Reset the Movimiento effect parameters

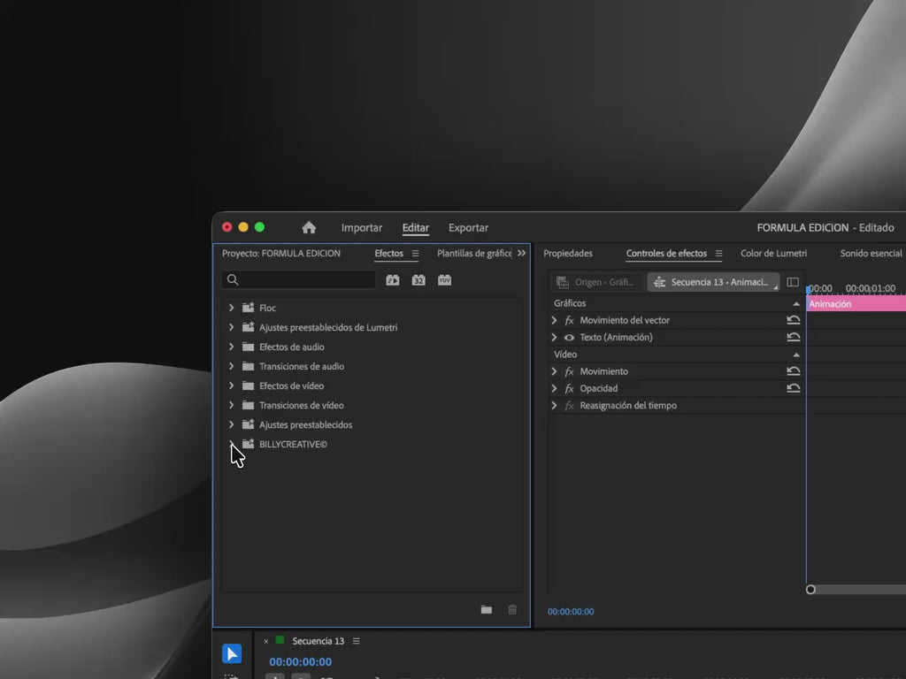click(794, 371)
